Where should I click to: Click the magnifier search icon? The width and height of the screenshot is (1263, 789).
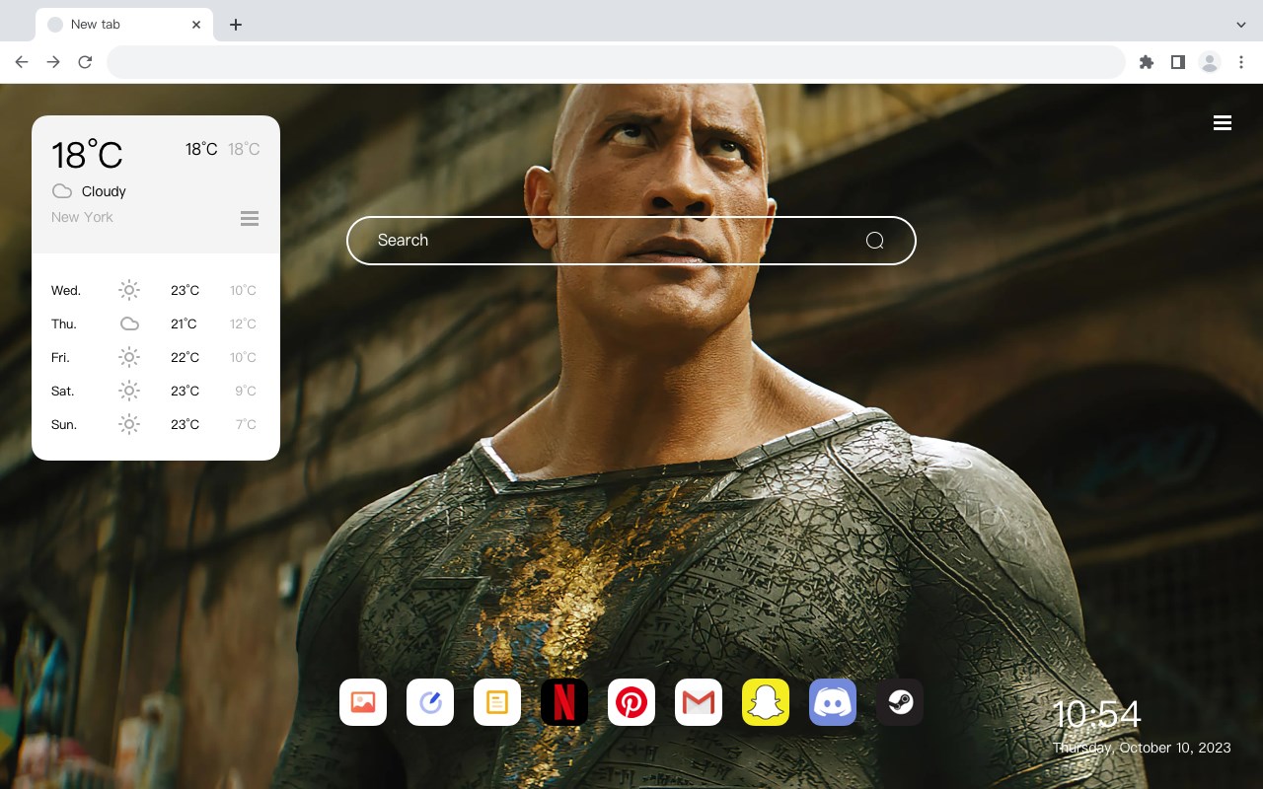click(x=874, y=241)
